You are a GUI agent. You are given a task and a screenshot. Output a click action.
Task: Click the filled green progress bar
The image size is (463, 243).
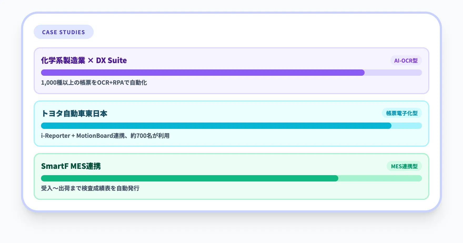(x=189, y=178)
